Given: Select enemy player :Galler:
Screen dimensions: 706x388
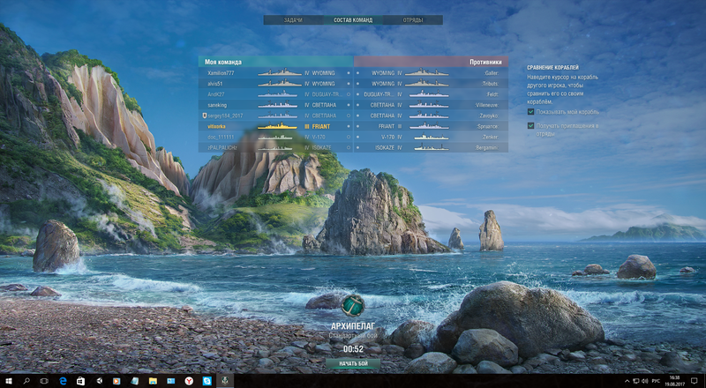Looking at the screenshot, I should (x=491, y=73).
